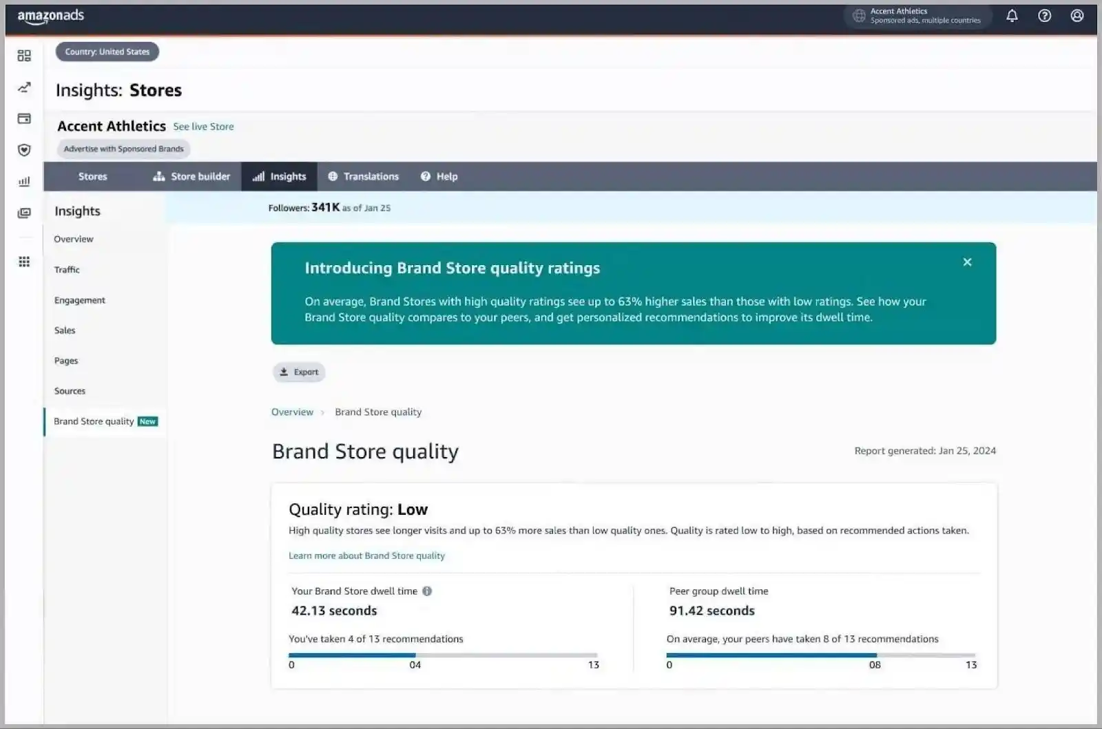1102x729 pixels.
Task: Click the 42.13 seconds dwell time value
Action: (x=334, y=611)
